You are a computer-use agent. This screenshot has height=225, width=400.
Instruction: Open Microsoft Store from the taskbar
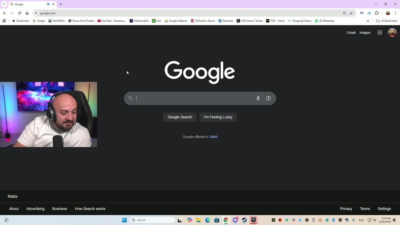coord(217,220)
